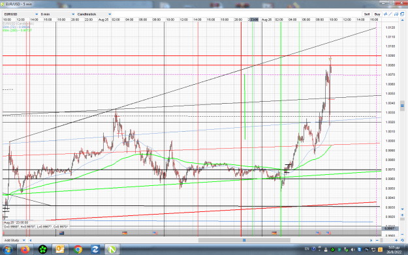Click the vertical zoom out minus button

pyautogui.click(x=402, y=234)
